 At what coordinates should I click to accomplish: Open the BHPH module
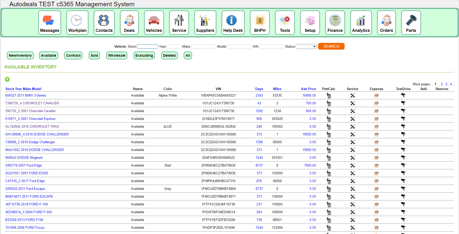coord(260,23)
